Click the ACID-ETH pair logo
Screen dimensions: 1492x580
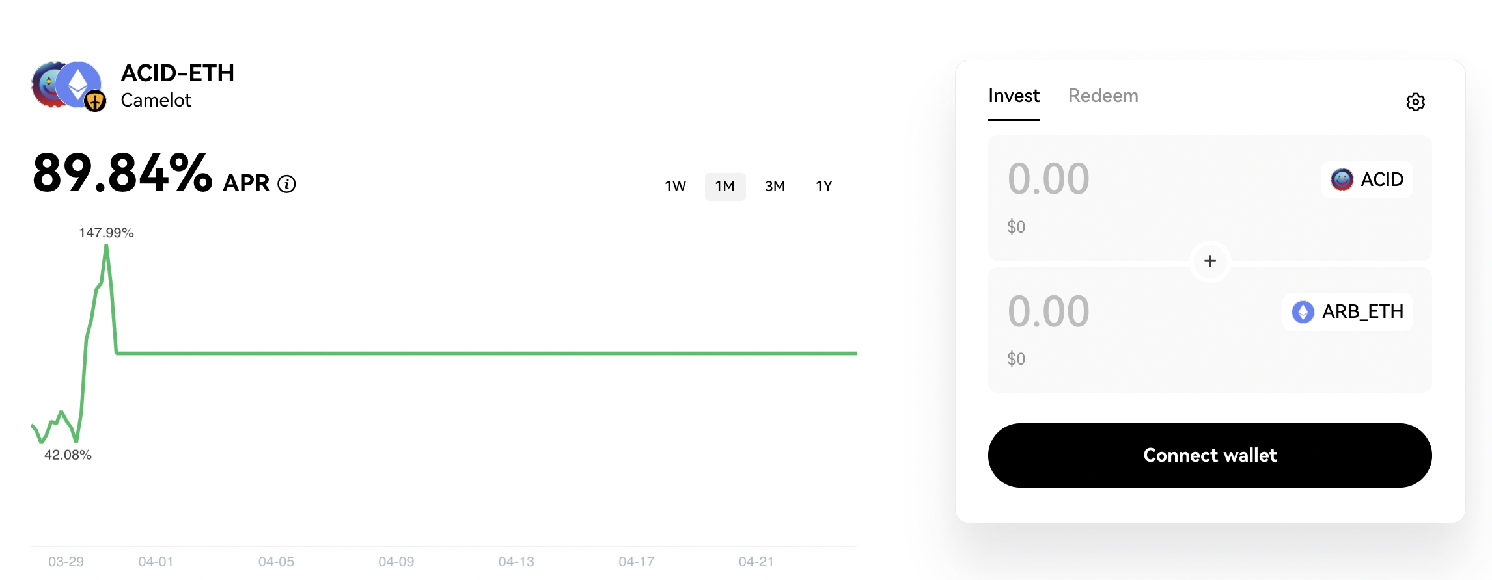click(68, 85)
